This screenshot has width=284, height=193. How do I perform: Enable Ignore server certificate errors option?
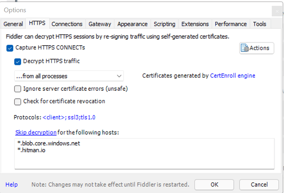18,88
